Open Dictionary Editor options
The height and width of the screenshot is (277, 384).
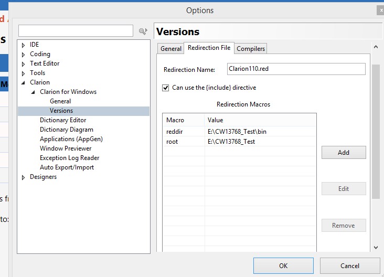[63, 120]
